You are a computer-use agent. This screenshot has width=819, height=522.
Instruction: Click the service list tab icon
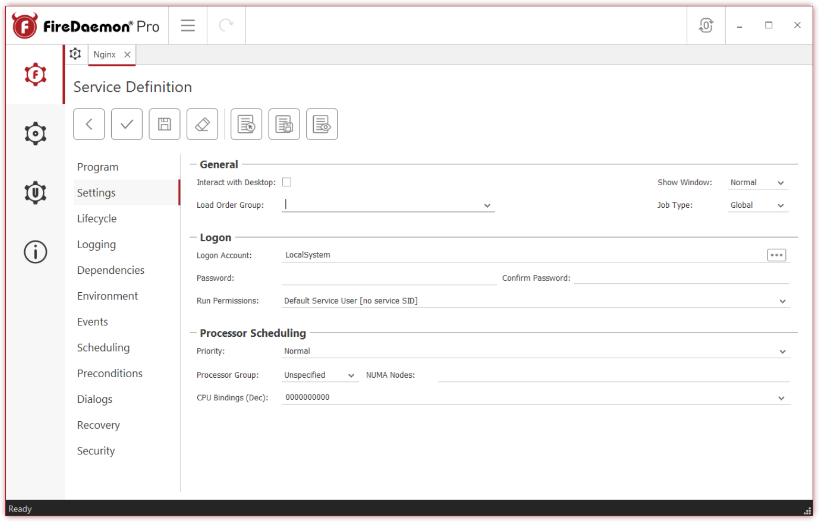tap(76, 54)
